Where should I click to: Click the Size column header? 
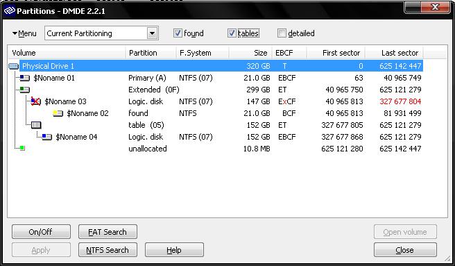pos(250,53)
